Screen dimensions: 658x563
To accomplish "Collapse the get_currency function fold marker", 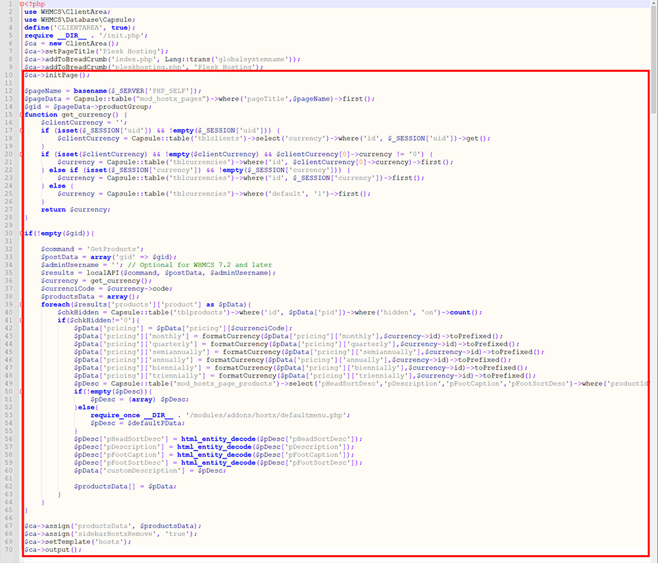I will 21,114.
